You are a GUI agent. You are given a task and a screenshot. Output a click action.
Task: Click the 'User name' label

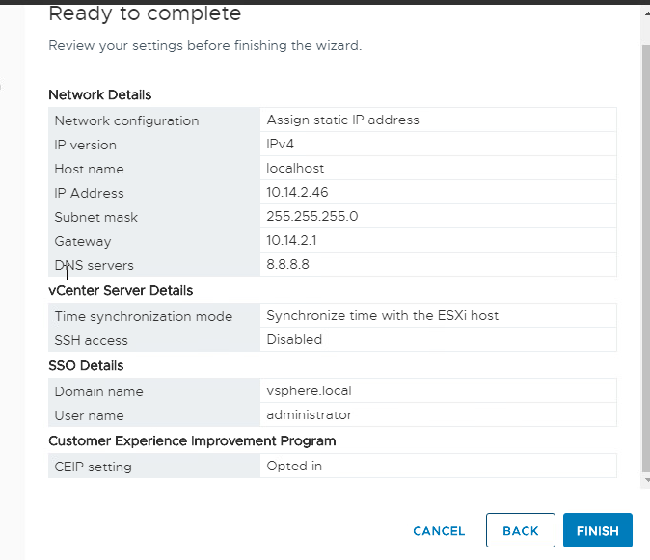coord(89,415)
